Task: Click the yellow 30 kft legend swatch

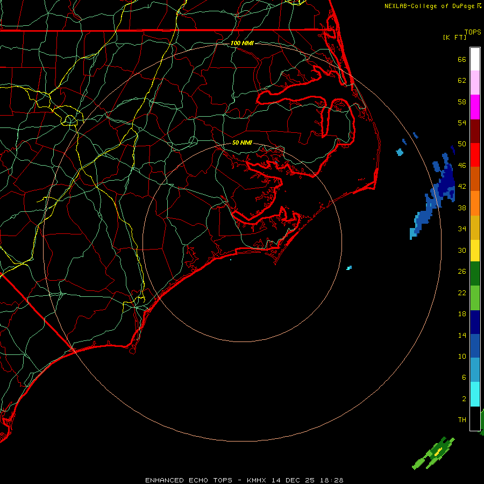Action: coord(475,250)
